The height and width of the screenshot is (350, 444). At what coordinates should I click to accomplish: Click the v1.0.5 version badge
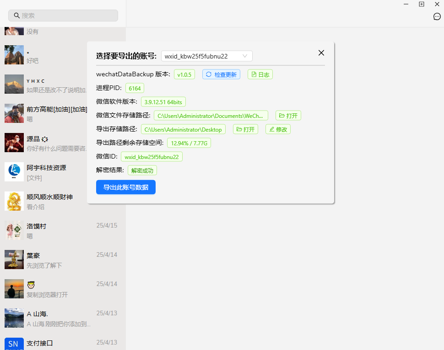(184, 74)
